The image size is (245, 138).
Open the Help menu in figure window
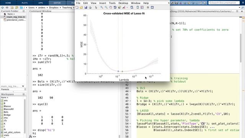pos(146,3)
